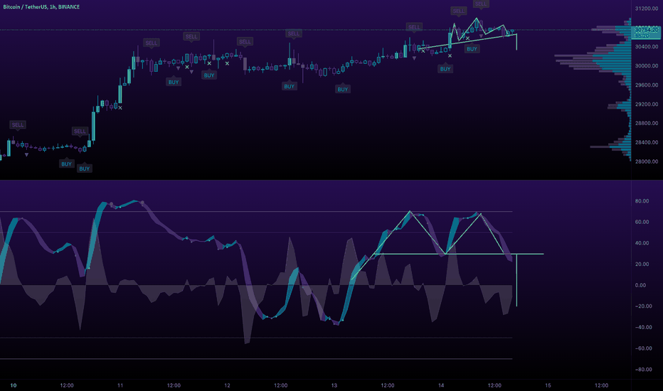This screenshot has width=663, height=391.
Task: Click the oscillator 40.00 scale label
Action: click(x=642, y=243)
